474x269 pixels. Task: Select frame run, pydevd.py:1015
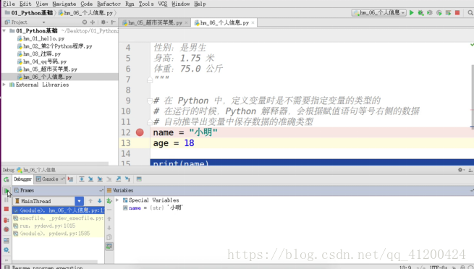click(x=59, y=226)
